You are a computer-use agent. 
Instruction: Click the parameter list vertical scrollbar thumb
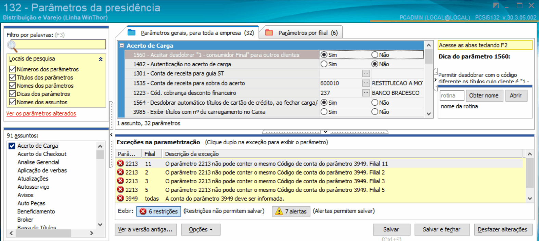pos(429,56)
